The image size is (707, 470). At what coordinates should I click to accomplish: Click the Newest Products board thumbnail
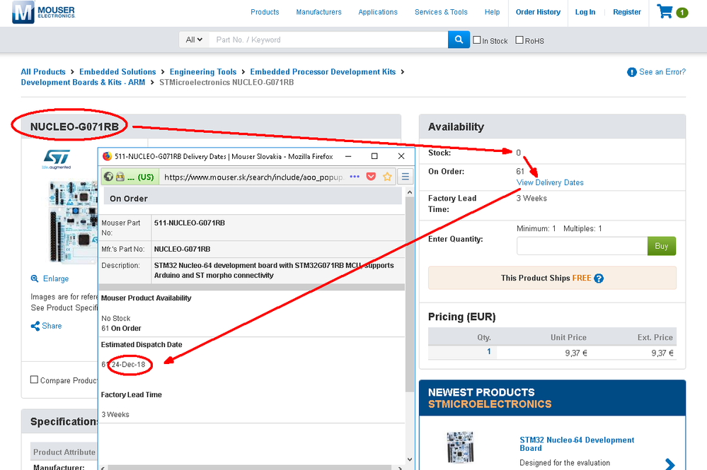460,447
